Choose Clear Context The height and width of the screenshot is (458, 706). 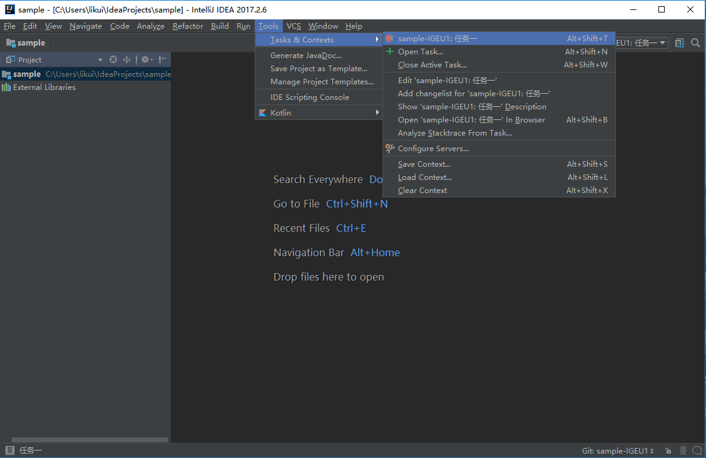499,190
